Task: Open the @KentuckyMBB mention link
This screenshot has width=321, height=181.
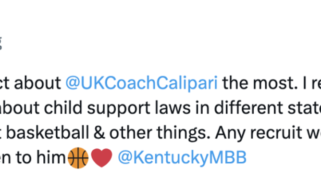Action: [x=182, y=157]
